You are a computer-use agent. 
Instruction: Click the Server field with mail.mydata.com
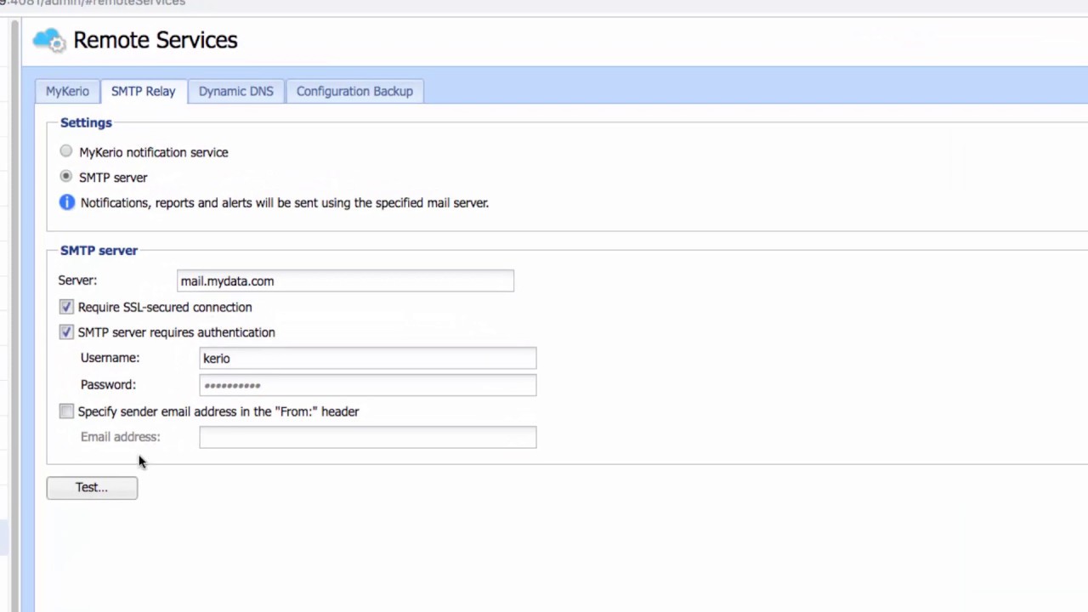point(345,280)
